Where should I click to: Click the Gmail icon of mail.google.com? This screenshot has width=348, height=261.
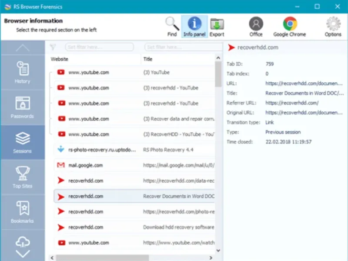click(61, 165)
